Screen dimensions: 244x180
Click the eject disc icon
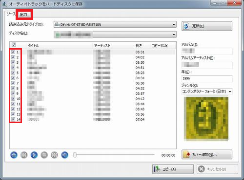tap(14, 155)
